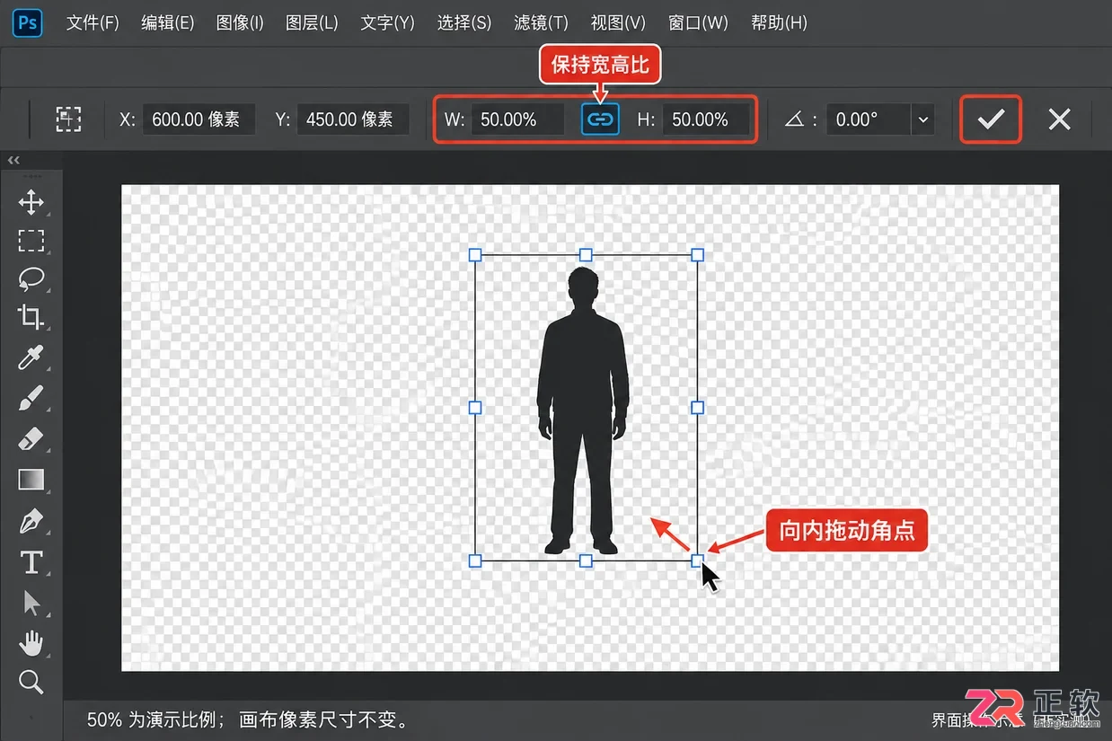Select the Gradient tool
Image resolution: width=1112 pixels, height=741 pixels.
tap(31, 480)
